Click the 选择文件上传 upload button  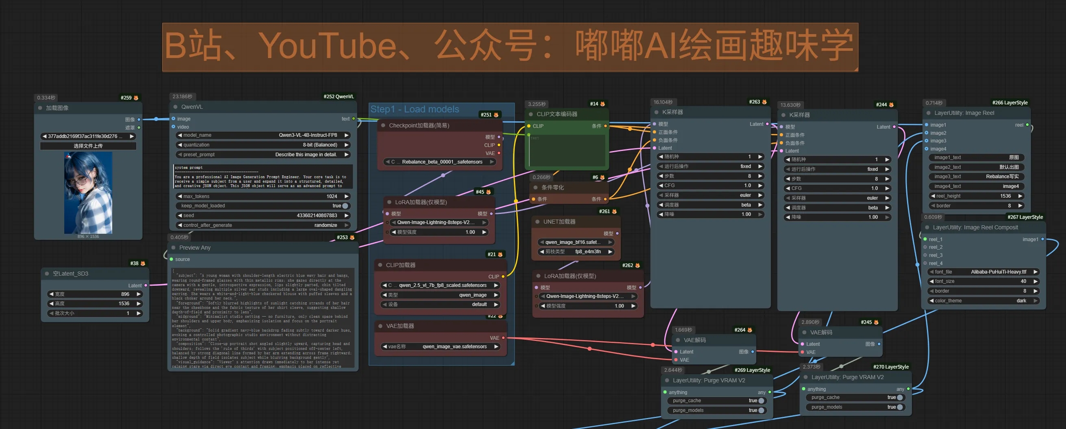[x=88, y=146]
